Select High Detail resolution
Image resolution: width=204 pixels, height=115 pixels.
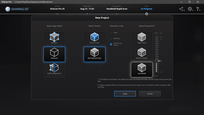(x=142, y=39)
